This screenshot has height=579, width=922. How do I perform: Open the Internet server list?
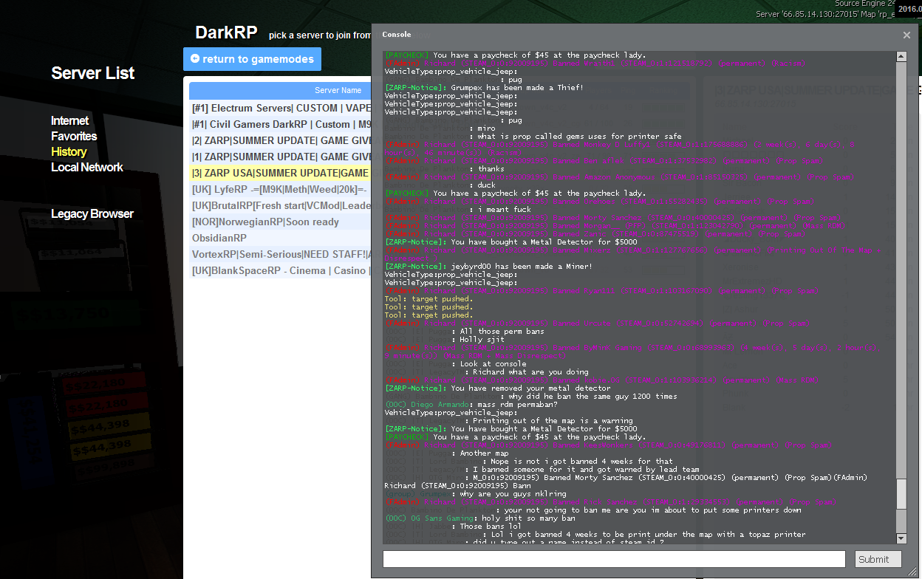69,120
